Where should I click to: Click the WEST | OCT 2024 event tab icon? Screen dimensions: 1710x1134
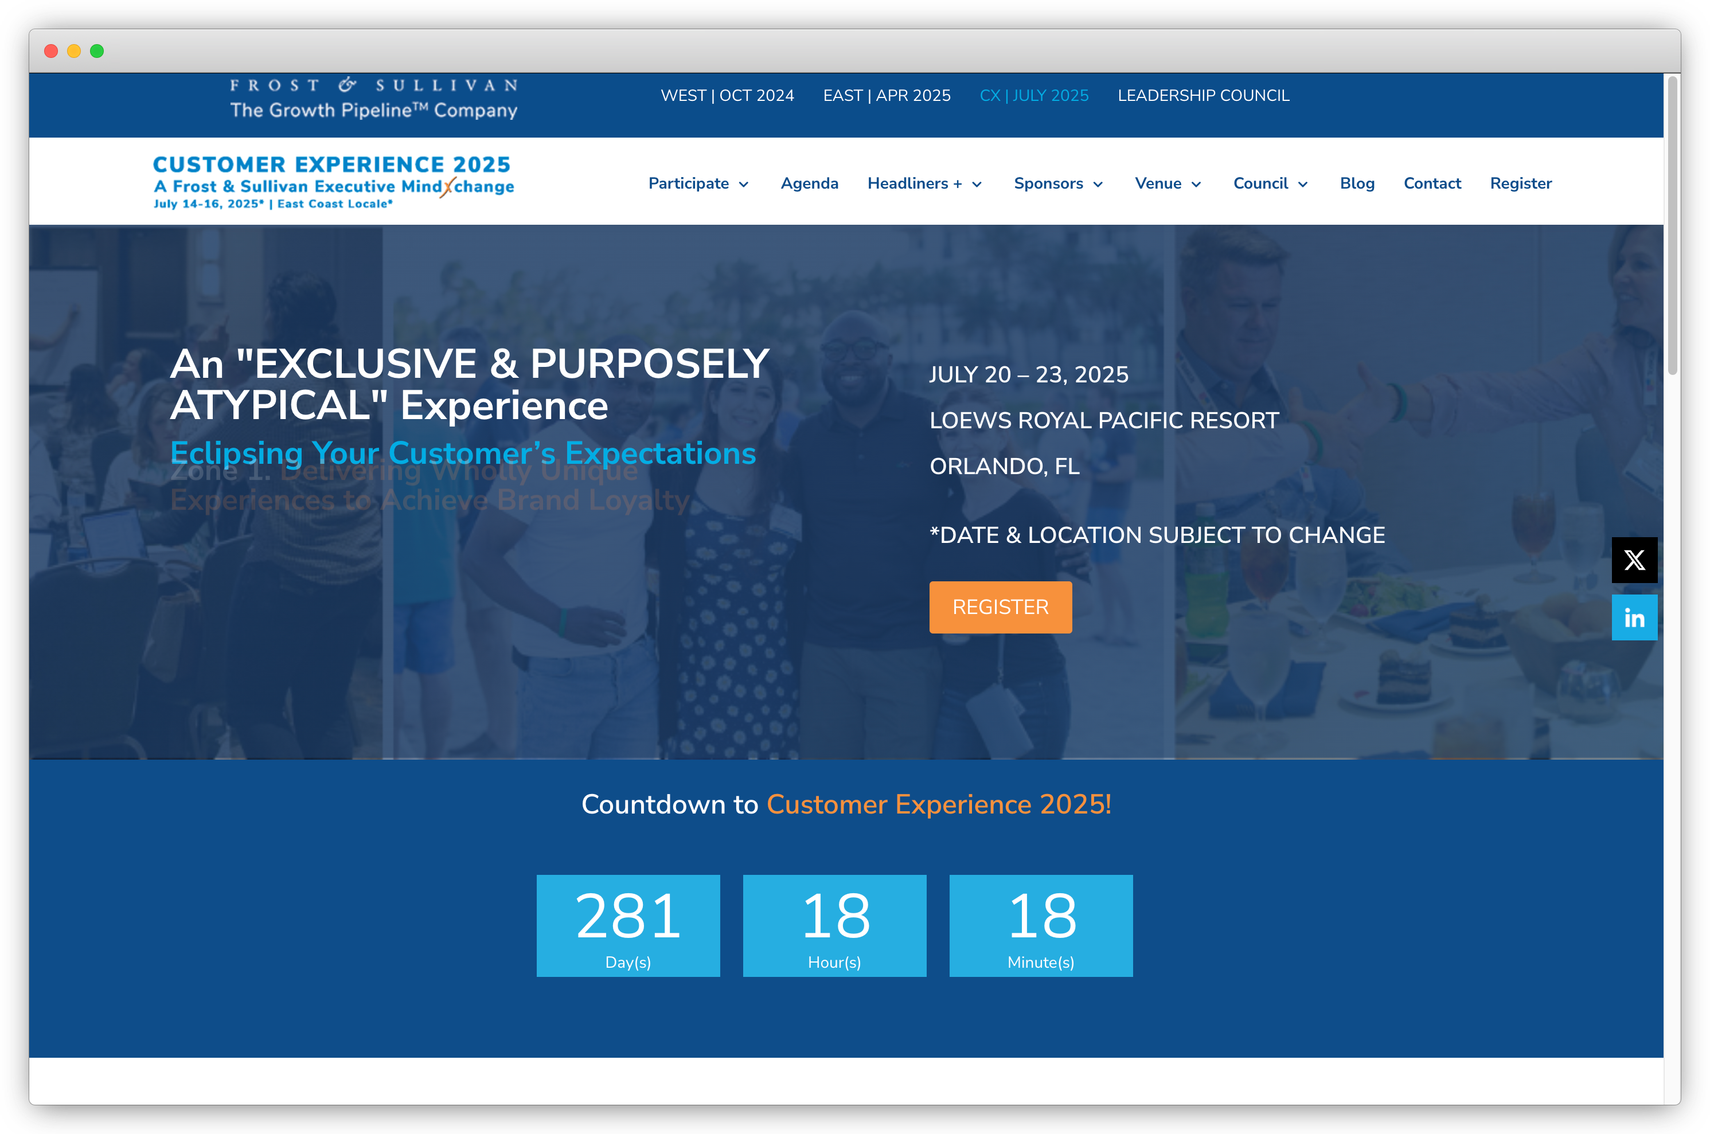(x=724, y=96)
